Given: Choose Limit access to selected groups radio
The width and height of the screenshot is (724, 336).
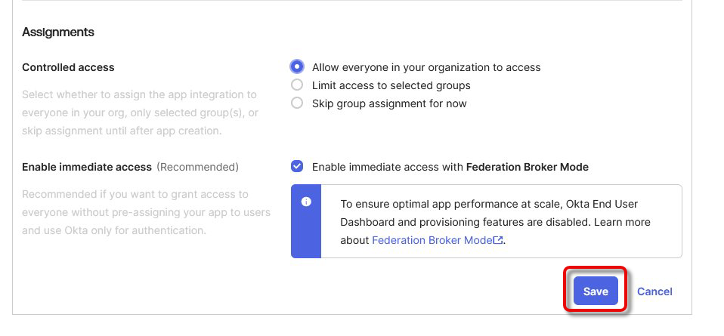Looking at the screenshot, I should pyautogui.click(x=297, y=85).
